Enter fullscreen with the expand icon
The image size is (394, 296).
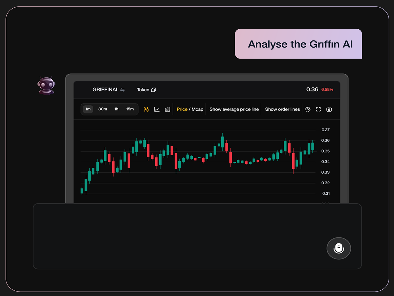(x=318, y=109)
